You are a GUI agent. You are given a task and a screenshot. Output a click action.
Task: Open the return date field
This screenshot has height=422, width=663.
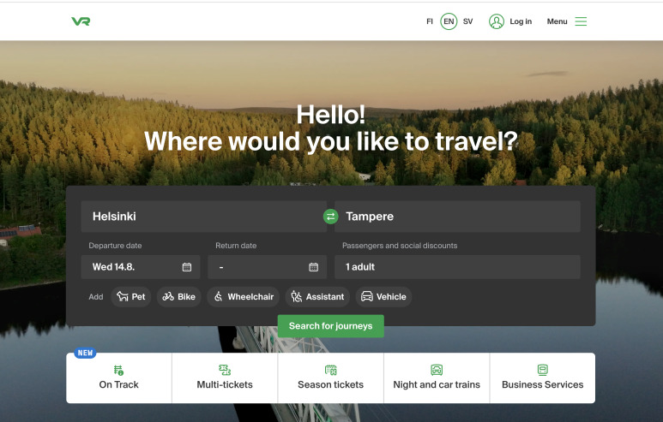tap(268, 267)
